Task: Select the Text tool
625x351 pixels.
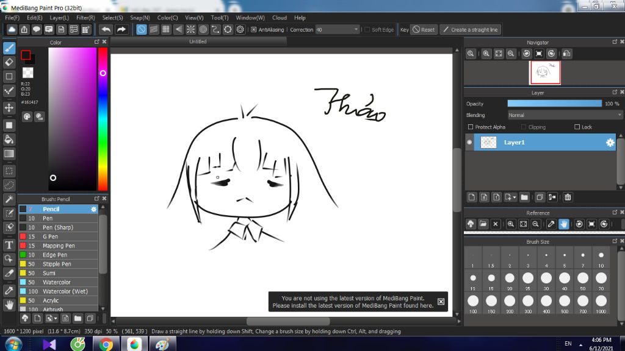Action: tap(9, 245)
